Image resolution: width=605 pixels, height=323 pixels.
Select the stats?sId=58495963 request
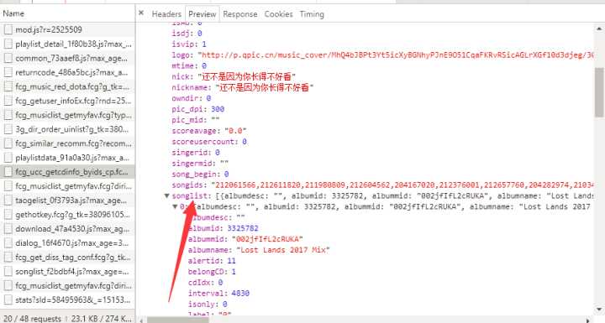(67, 300)
